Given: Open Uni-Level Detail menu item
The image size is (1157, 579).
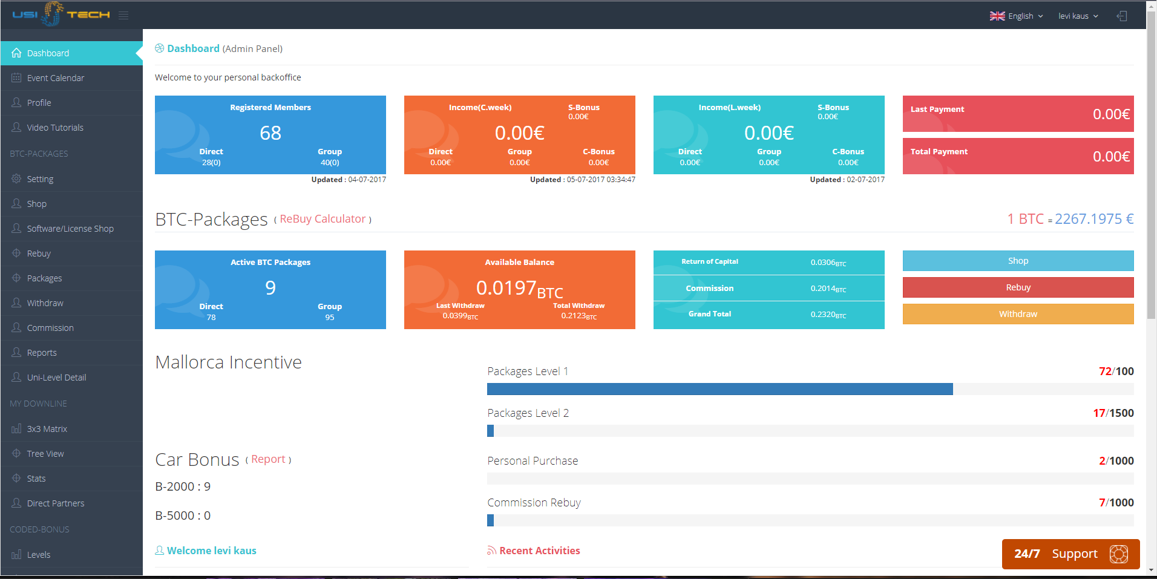Looking at the screenshot, I should (71, 378).
